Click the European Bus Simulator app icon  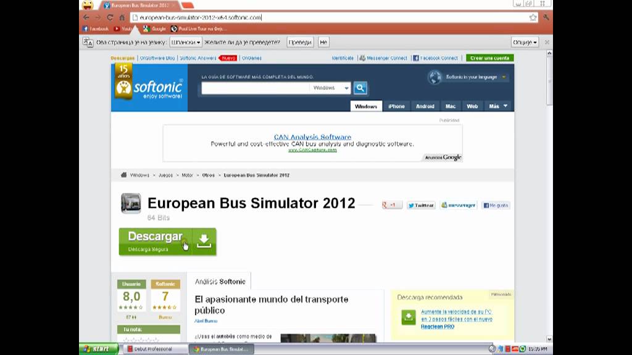point(131,203)
